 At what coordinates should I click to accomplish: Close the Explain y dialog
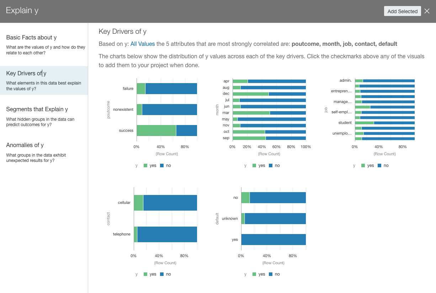pyautogui.click(x=427, y=11)
